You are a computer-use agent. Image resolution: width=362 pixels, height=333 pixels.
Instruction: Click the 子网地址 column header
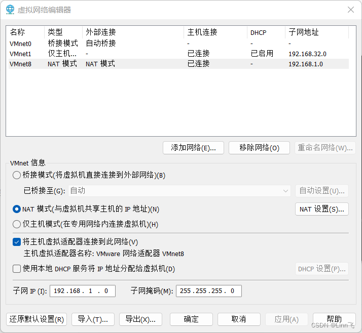tap(317, 32)
